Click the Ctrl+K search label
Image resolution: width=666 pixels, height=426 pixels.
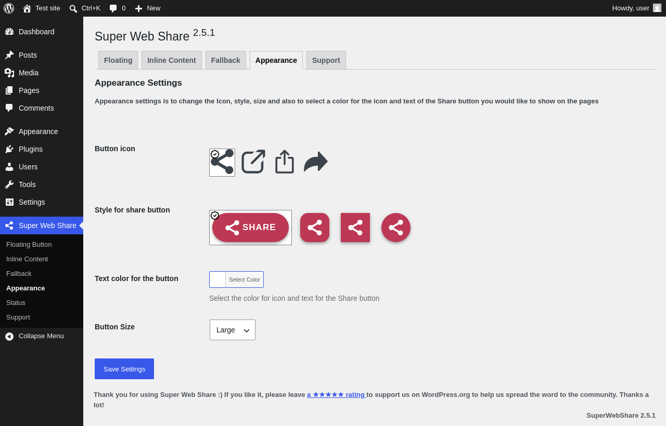coord(91,8)
